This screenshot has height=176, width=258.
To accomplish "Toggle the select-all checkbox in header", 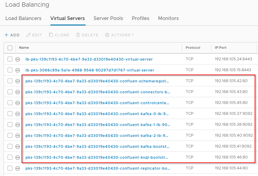I will [10, 48].
